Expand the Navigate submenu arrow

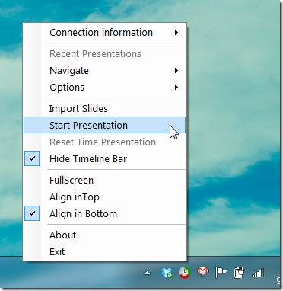pyautogui.click(x=176, y=70)
